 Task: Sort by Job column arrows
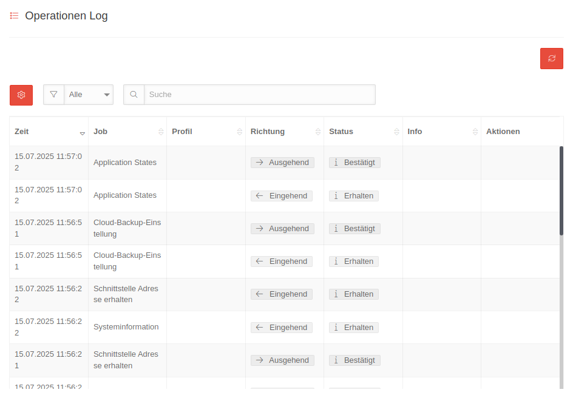pos(161,132)
